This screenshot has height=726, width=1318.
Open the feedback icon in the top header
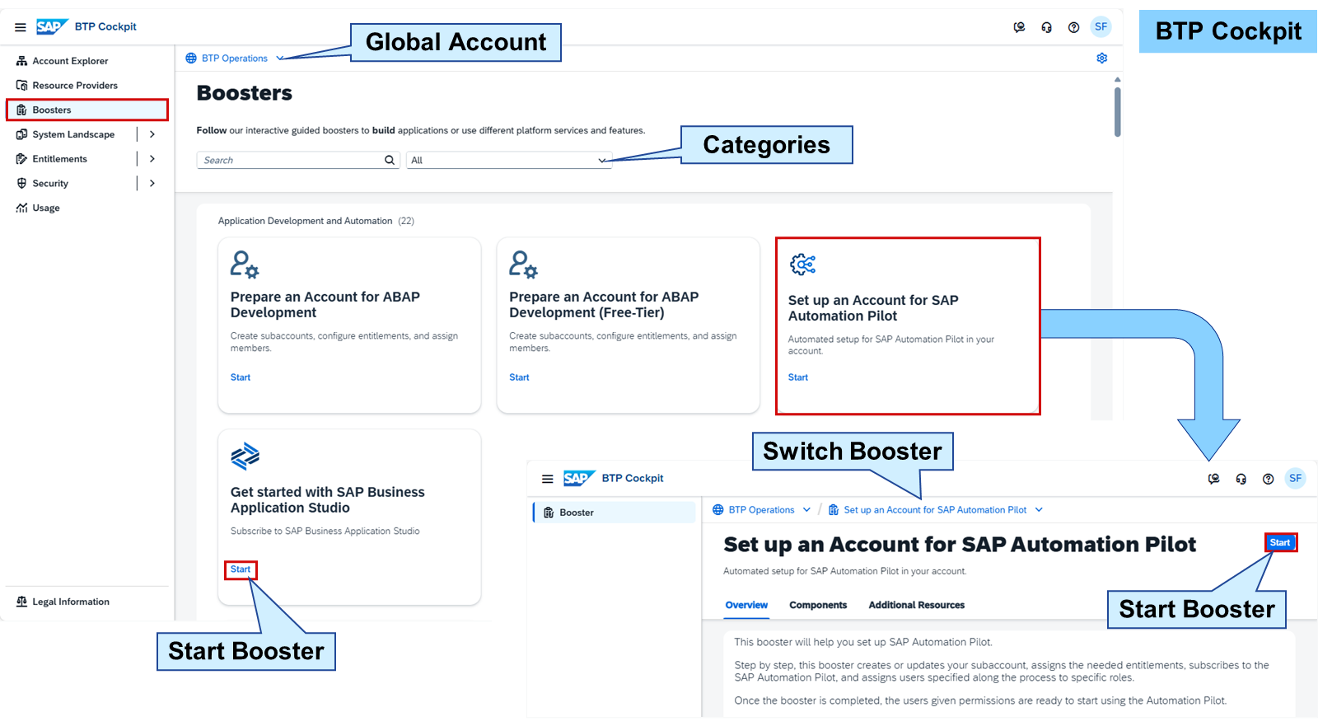point(1019,27)
